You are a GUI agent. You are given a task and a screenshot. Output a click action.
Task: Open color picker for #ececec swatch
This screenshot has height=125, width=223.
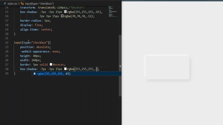pos(51,65)
